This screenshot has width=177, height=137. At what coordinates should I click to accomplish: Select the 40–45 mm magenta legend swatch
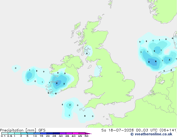[76, 133]
